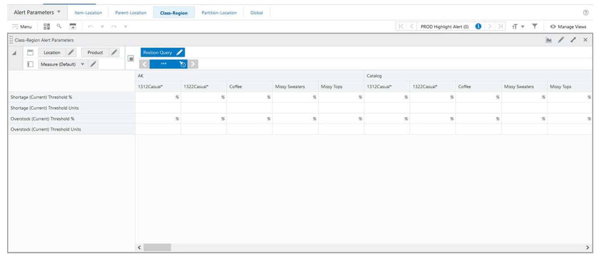This screenshot has width=596, height=256.
Task: Go to previous alert arrow
Action: point(411,26)
